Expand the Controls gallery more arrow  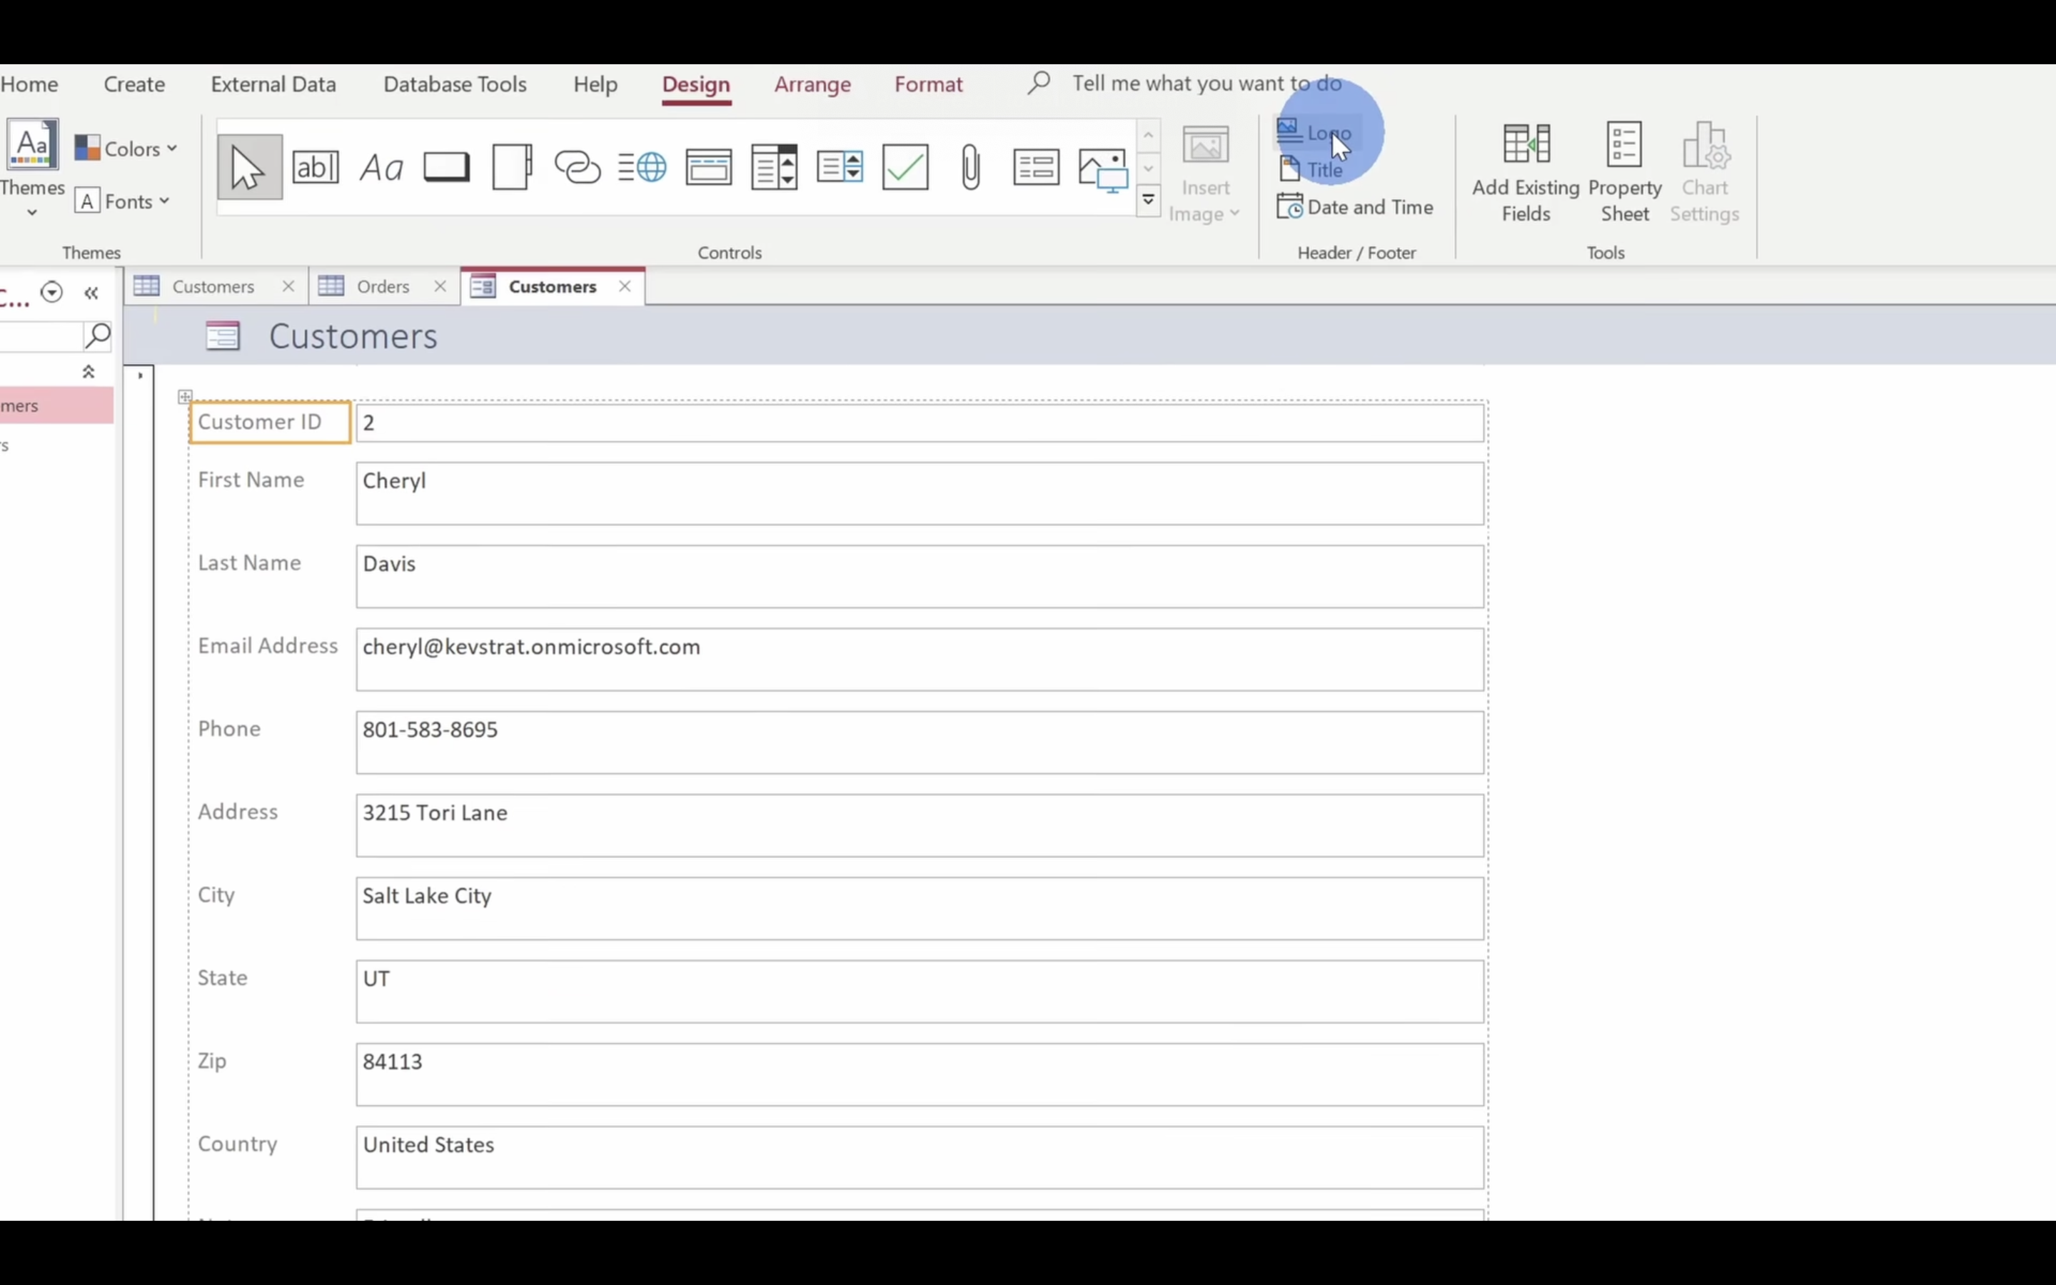tap(1149, 201)
